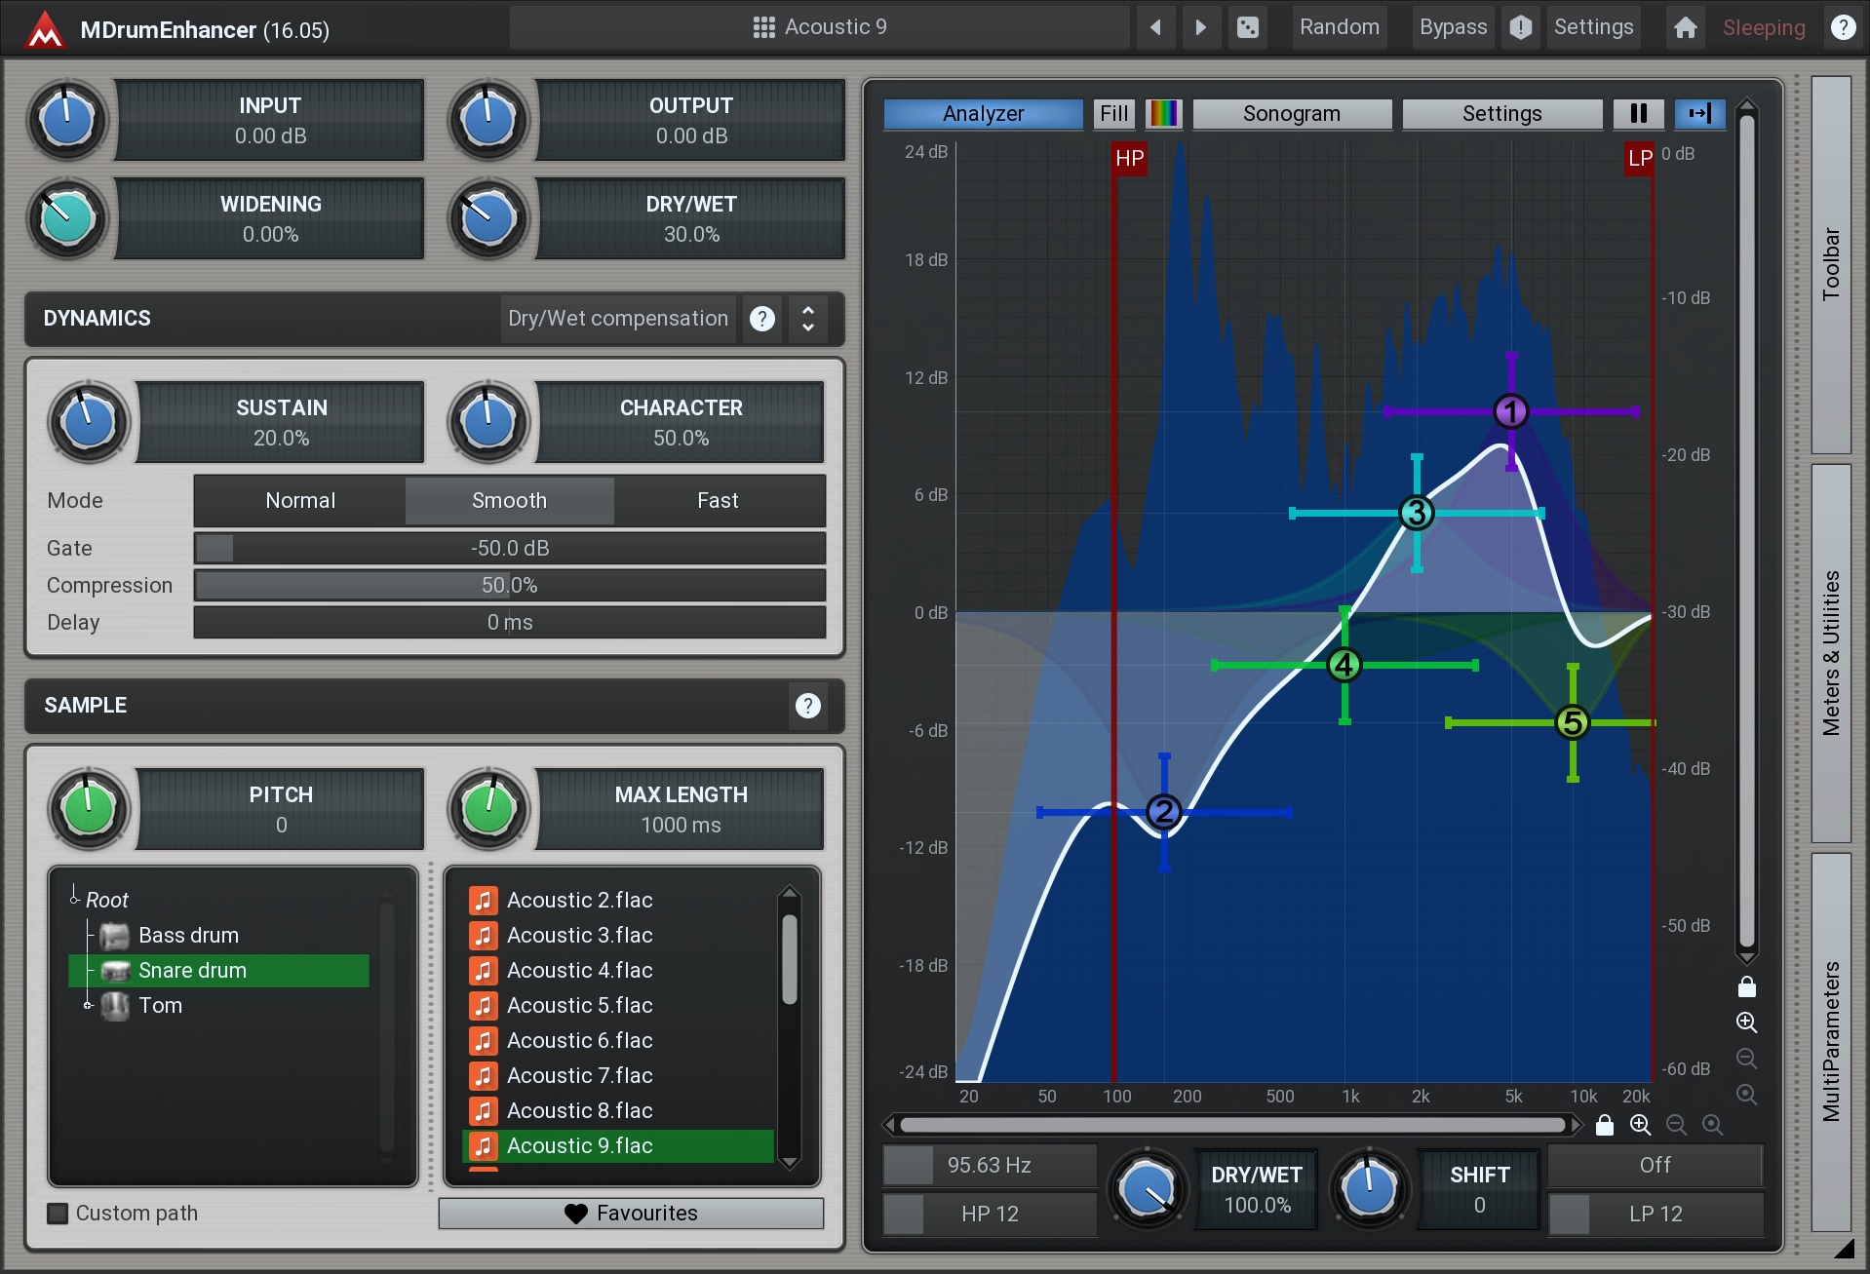Open the Dynamics section up-down arrows menu
Screen dimensions: 1870x1274
click(808, 319)
